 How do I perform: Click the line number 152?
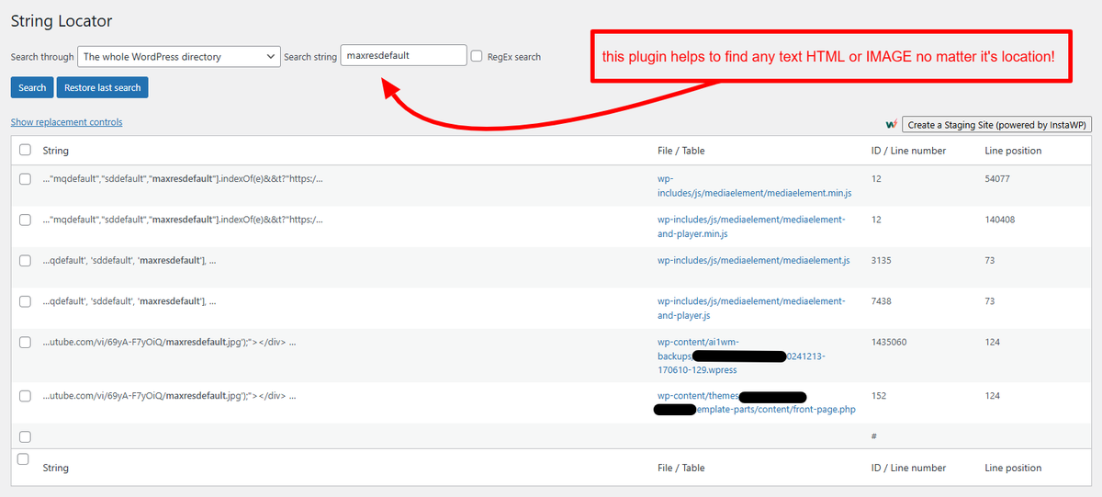pos(879,396)
